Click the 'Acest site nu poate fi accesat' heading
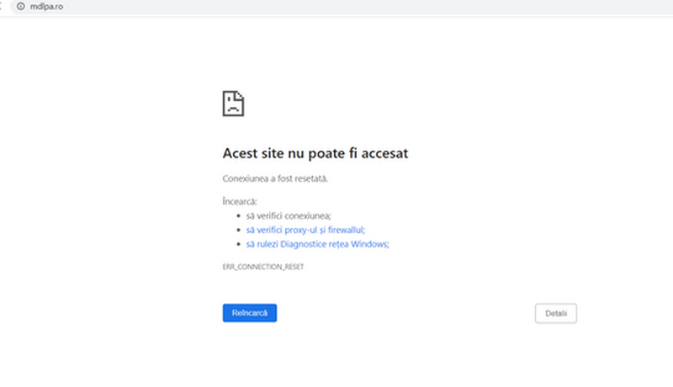Screen dimensions: 673x387 pos(315,154)
